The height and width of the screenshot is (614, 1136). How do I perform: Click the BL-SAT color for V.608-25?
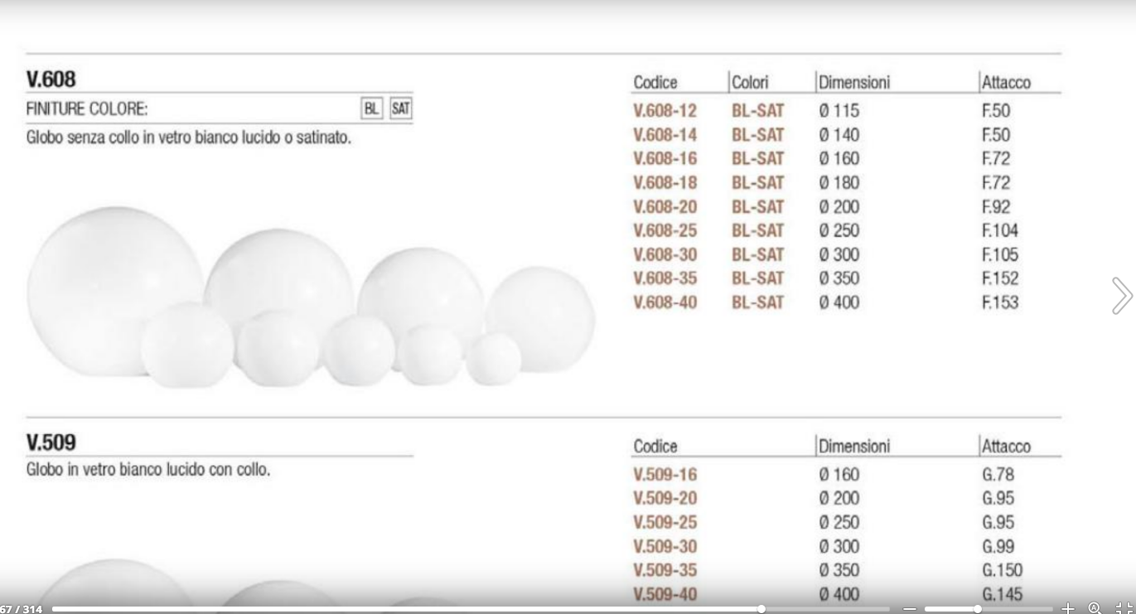click(x=757, y=231)
